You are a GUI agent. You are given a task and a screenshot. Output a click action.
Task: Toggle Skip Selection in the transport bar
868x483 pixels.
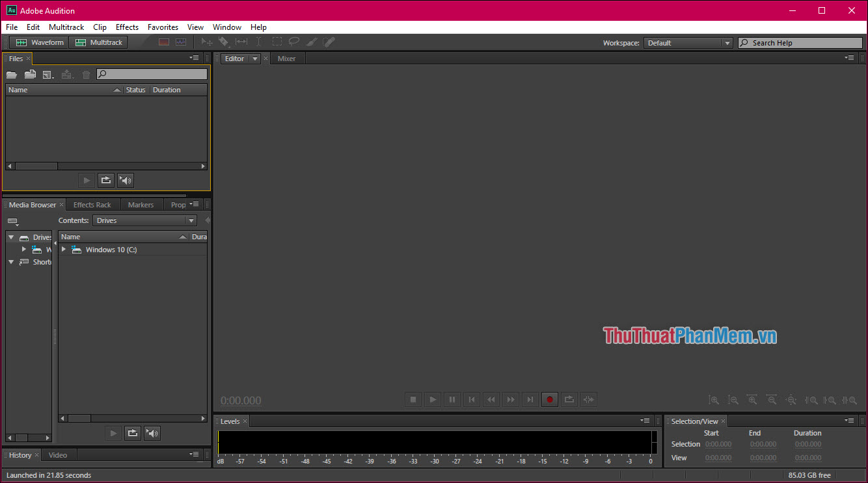pyautogui.click(x=589, y=399)
